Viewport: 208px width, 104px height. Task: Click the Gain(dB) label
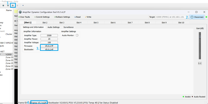(x=200, y=28)
